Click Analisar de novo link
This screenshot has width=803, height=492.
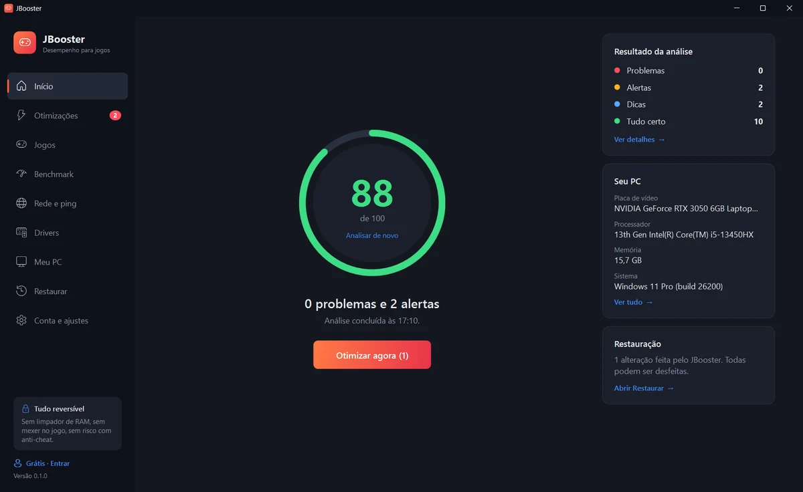pyautogui.click(x=372, y=235)
